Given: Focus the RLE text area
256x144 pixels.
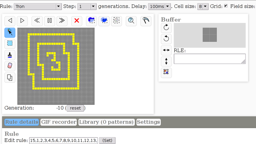Looking at the screenshot, I should (210, 59).
